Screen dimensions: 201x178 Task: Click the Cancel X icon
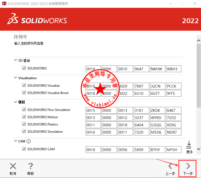13,166
